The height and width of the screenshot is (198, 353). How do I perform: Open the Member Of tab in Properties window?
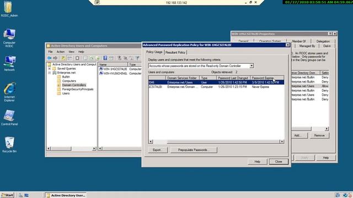(299, 41)
